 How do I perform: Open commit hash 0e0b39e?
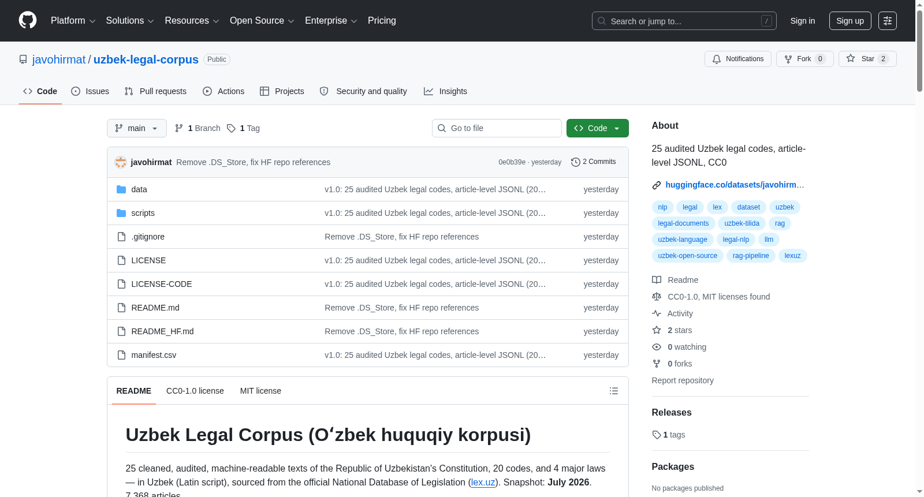[512, 162]
